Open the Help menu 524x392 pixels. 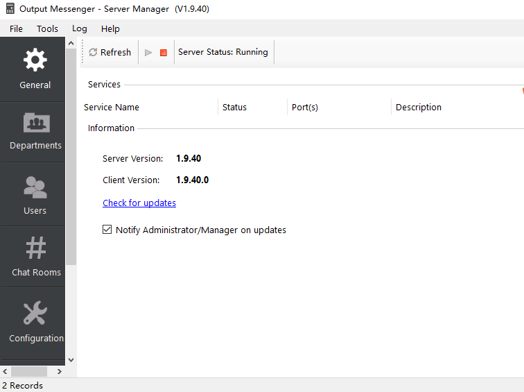[110, 28]
